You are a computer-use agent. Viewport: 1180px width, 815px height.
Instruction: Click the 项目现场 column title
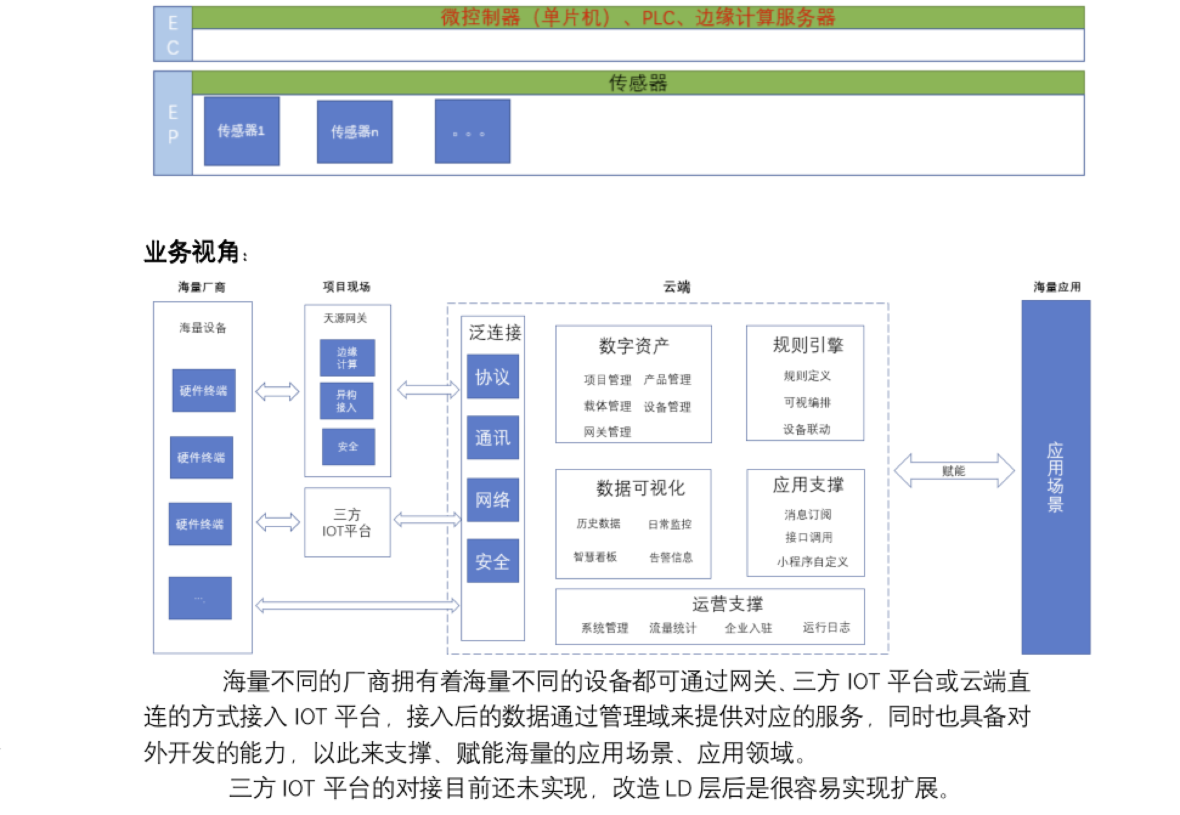point(346,287)
